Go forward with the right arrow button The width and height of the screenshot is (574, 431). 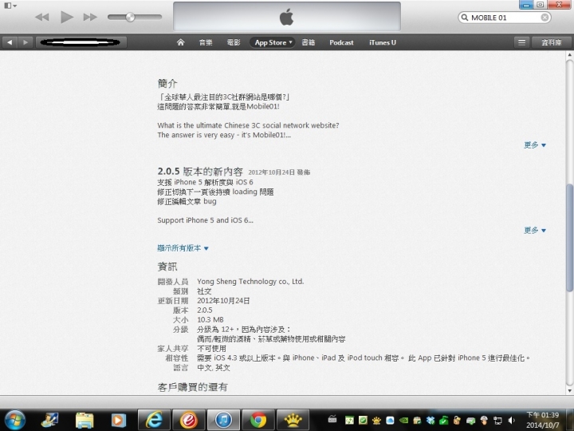point(26,42)
